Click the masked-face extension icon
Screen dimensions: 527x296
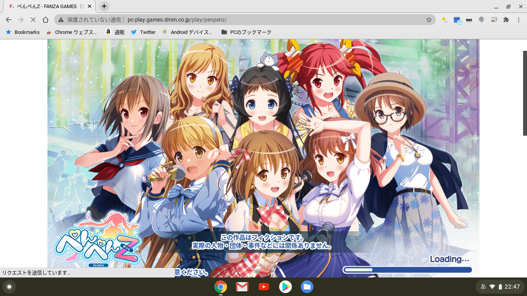tap(469, 20)
